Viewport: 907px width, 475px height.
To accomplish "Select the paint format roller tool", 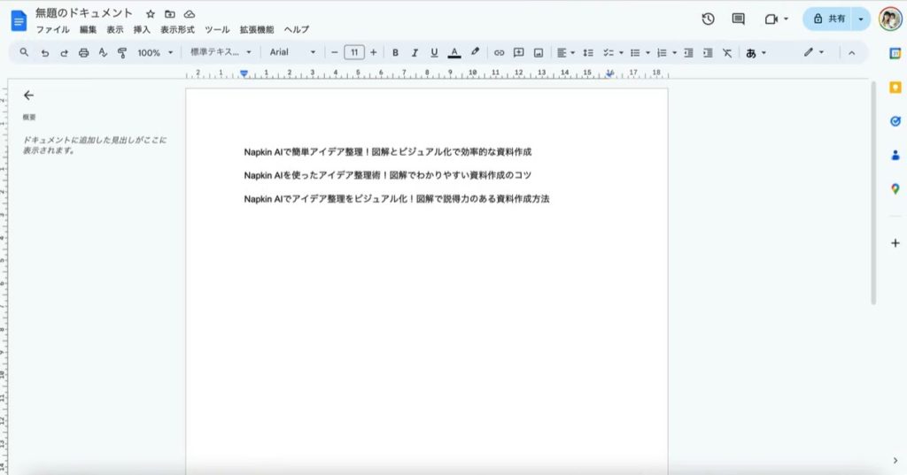I will coord(122,53).
